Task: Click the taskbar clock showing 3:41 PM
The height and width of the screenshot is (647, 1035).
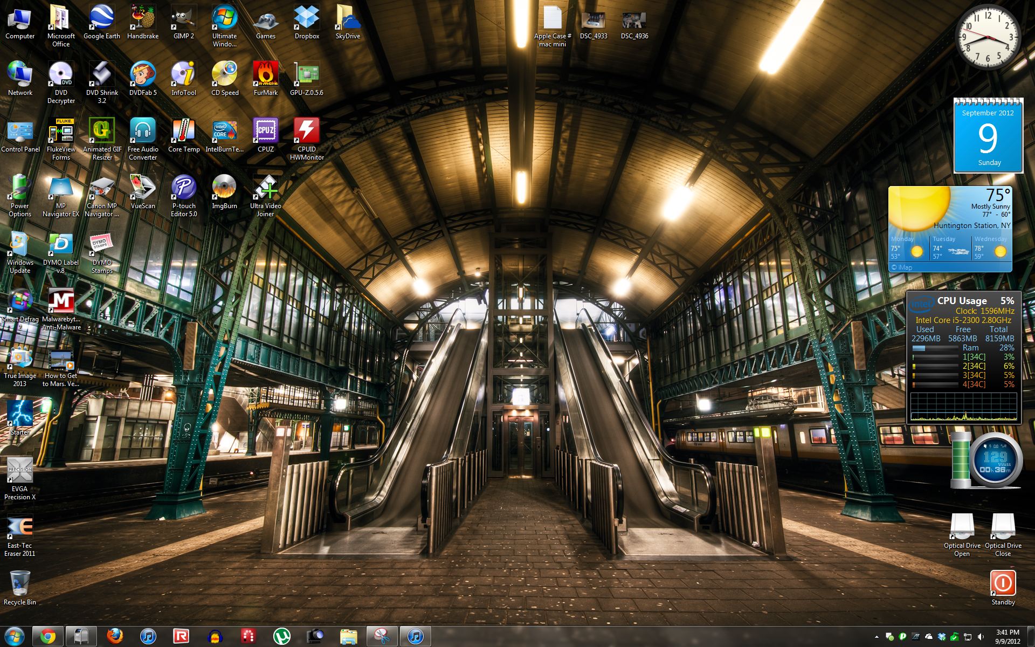Action: click(1008, 637)
